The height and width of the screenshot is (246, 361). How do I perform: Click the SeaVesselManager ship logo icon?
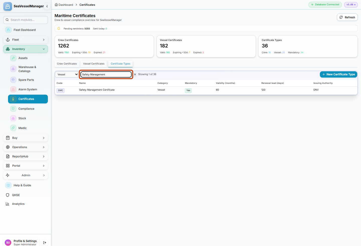coord(8,6)
